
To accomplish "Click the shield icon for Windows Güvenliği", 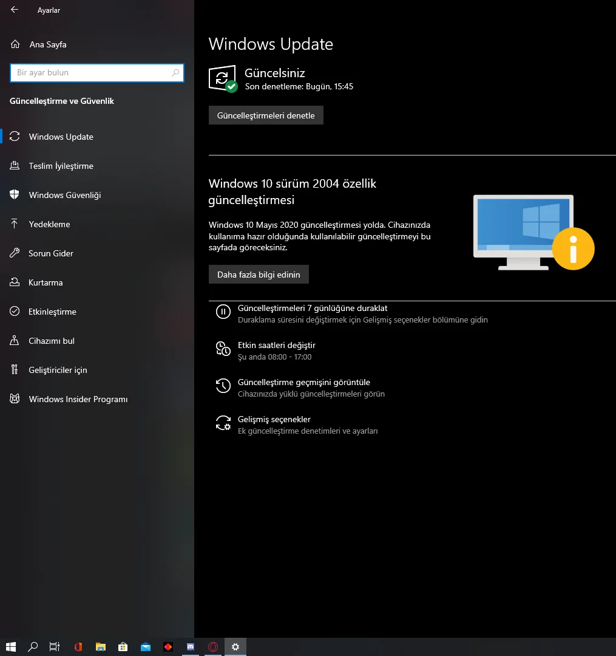I will pos(15,194).
